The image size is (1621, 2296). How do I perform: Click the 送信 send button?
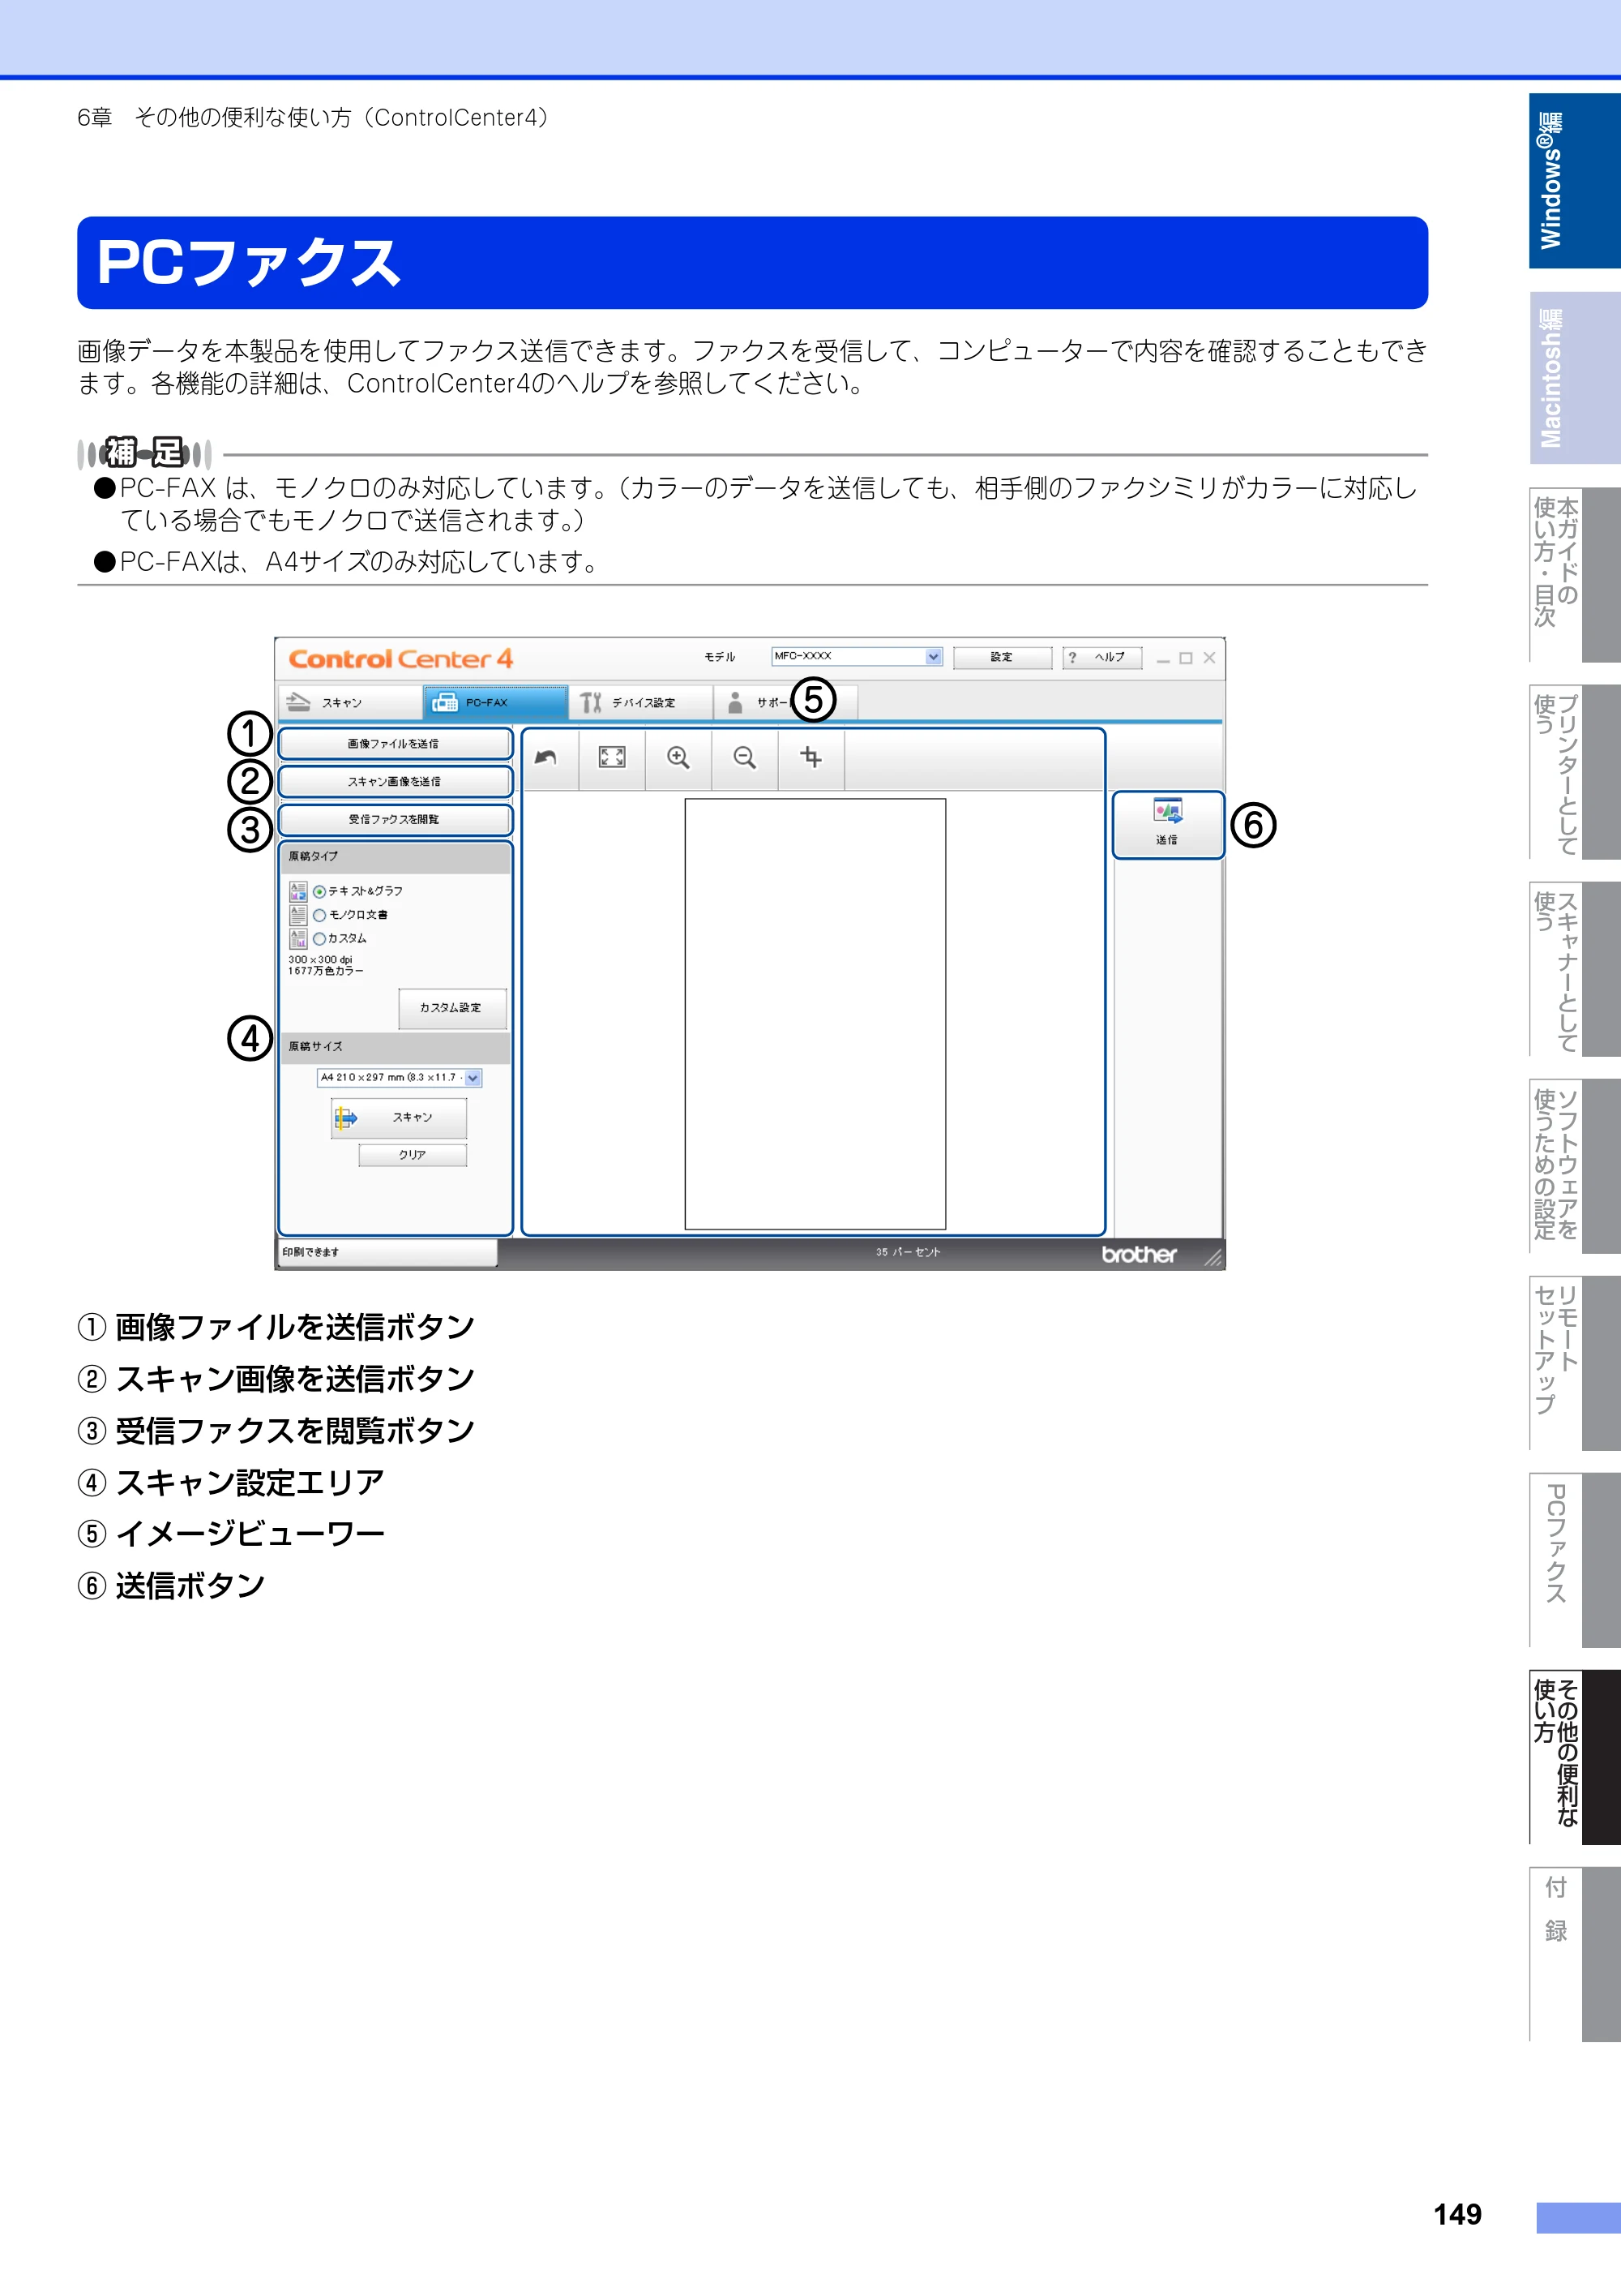click(x=1167, y=825)
